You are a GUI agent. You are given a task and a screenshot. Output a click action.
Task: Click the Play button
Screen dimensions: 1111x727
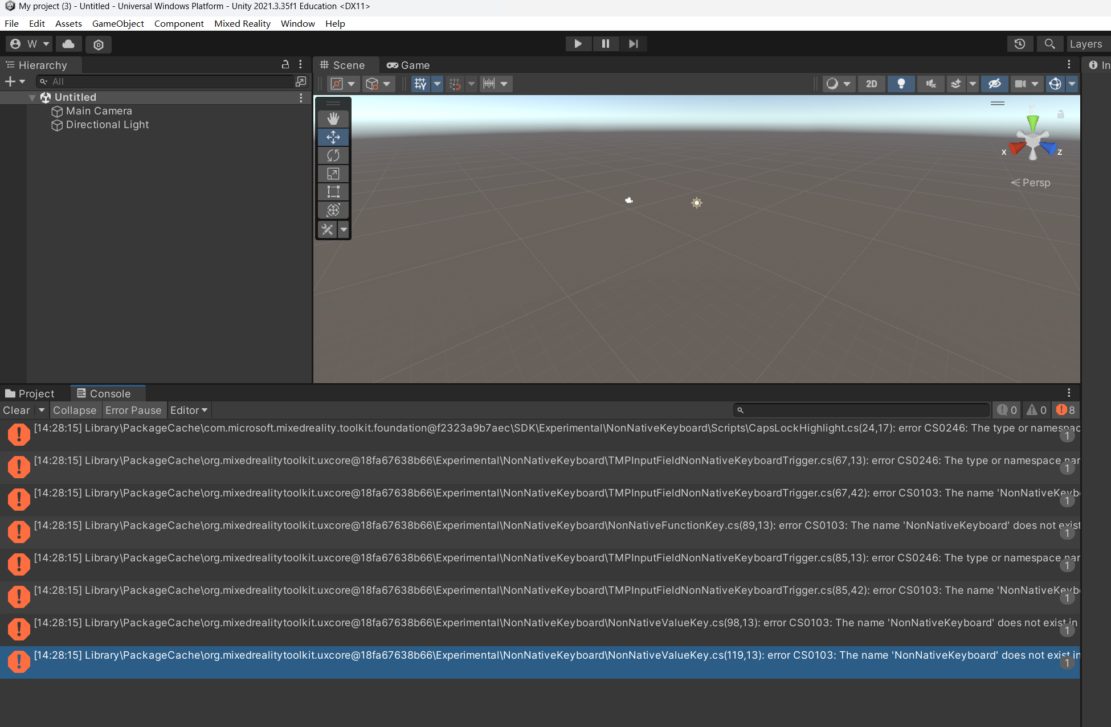pyautogui.click(x=578, y=44)
